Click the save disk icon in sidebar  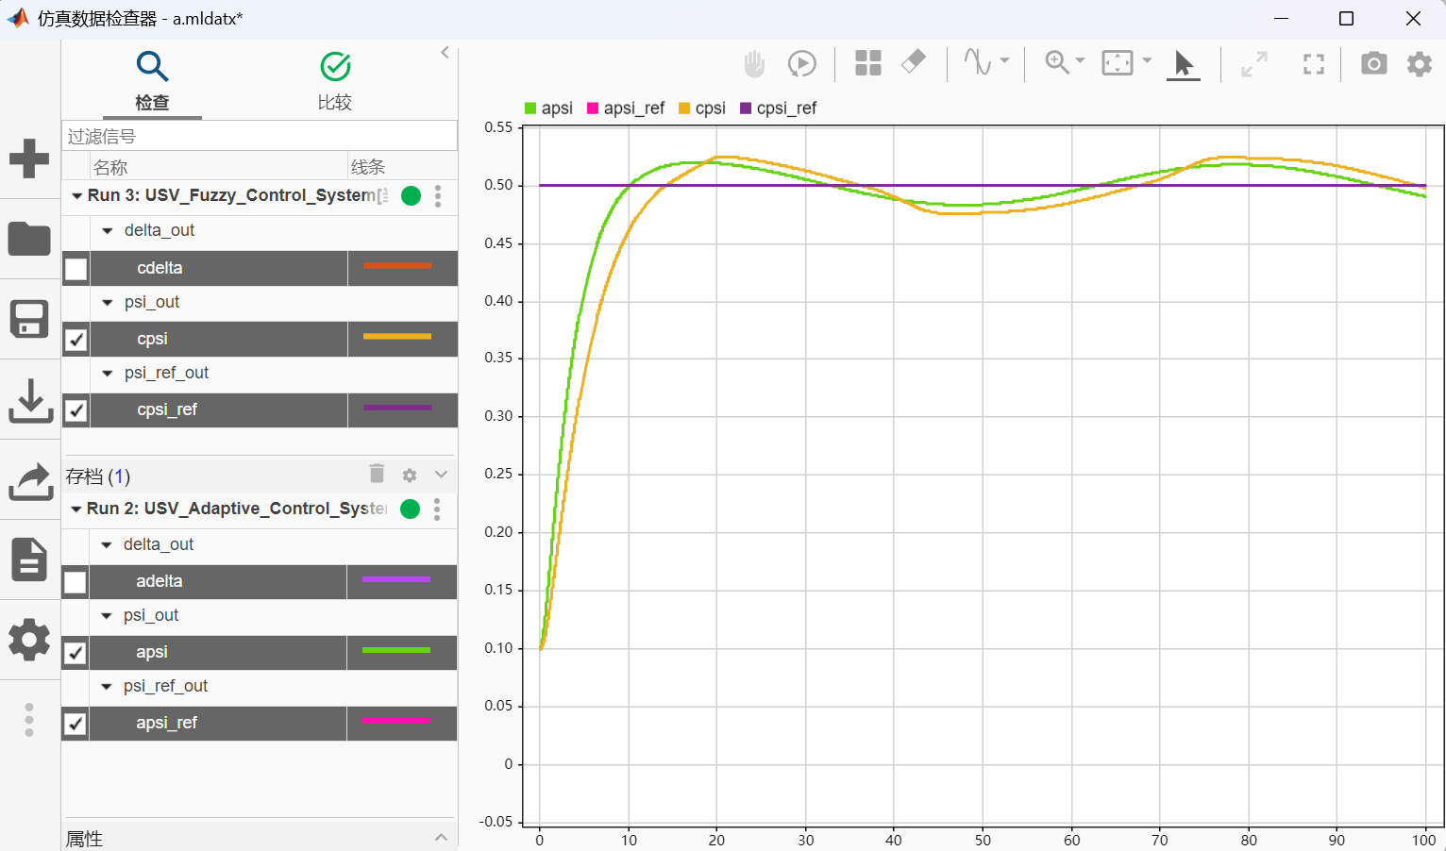pos(29,319)
